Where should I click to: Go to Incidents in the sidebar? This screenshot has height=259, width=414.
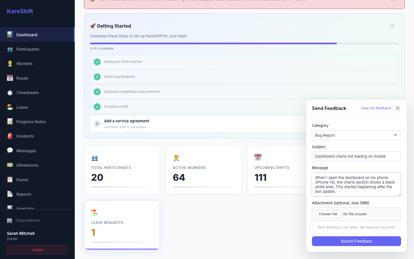click(37, 136)
